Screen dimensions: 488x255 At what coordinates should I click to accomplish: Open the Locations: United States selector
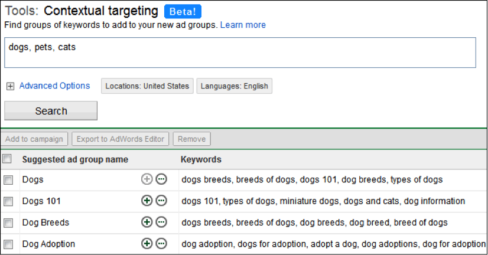click(147, 86)
